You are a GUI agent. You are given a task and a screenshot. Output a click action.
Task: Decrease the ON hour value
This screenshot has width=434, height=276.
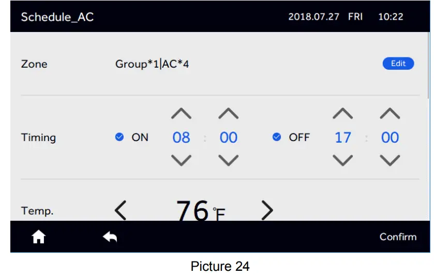(x=181, y=160)
